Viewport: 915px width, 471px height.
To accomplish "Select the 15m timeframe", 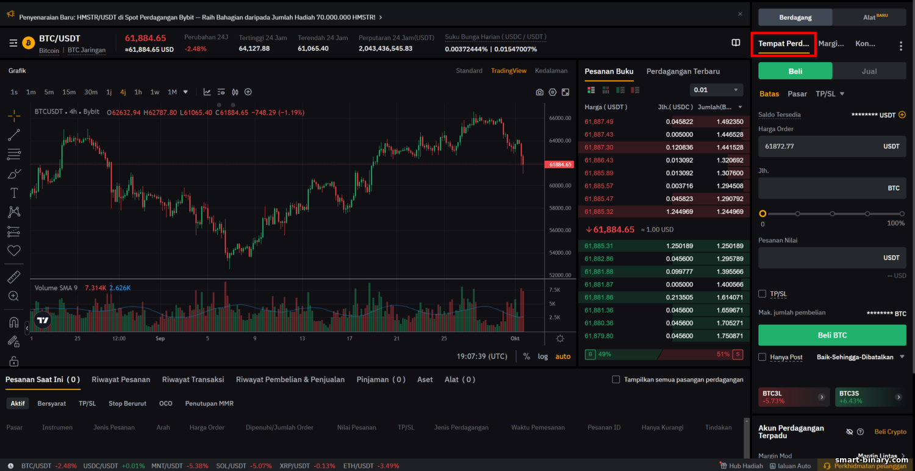I will [69, 92].
